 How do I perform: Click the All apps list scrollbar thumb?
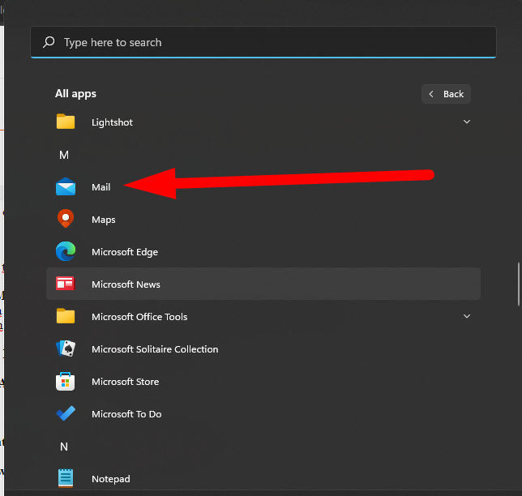pos(518,284)
